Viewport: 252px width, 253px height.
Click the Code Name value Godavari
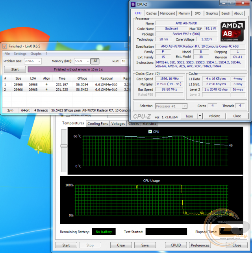point(171,28)
